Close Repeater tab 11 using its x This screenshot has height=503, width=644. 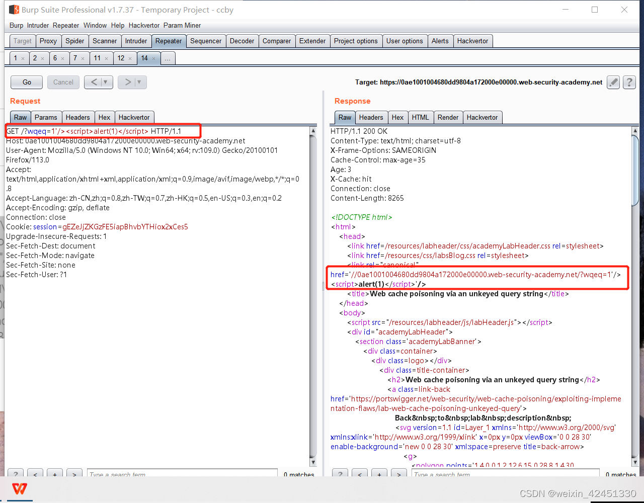point(106,58)
